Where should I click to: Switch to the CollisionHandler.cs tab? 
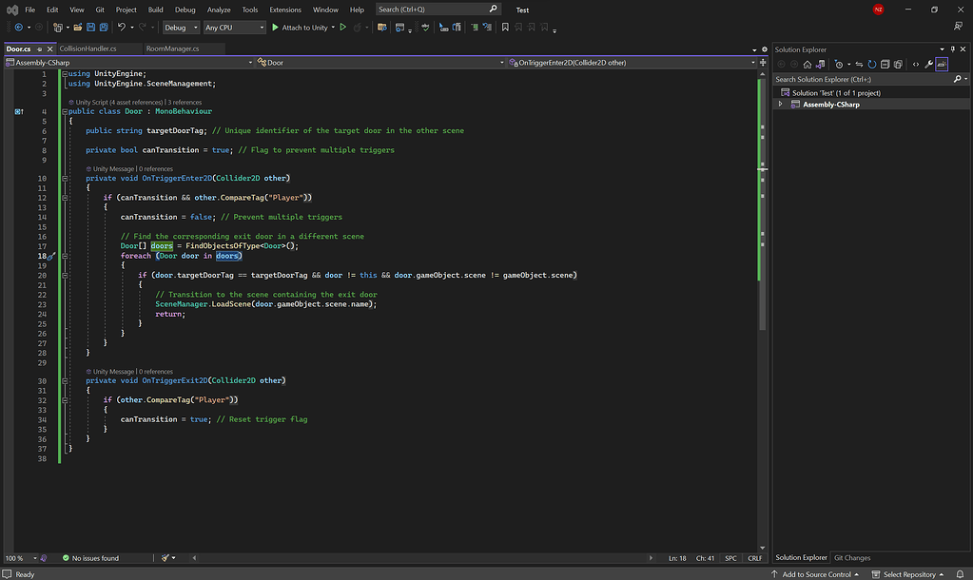pos(88,48)
